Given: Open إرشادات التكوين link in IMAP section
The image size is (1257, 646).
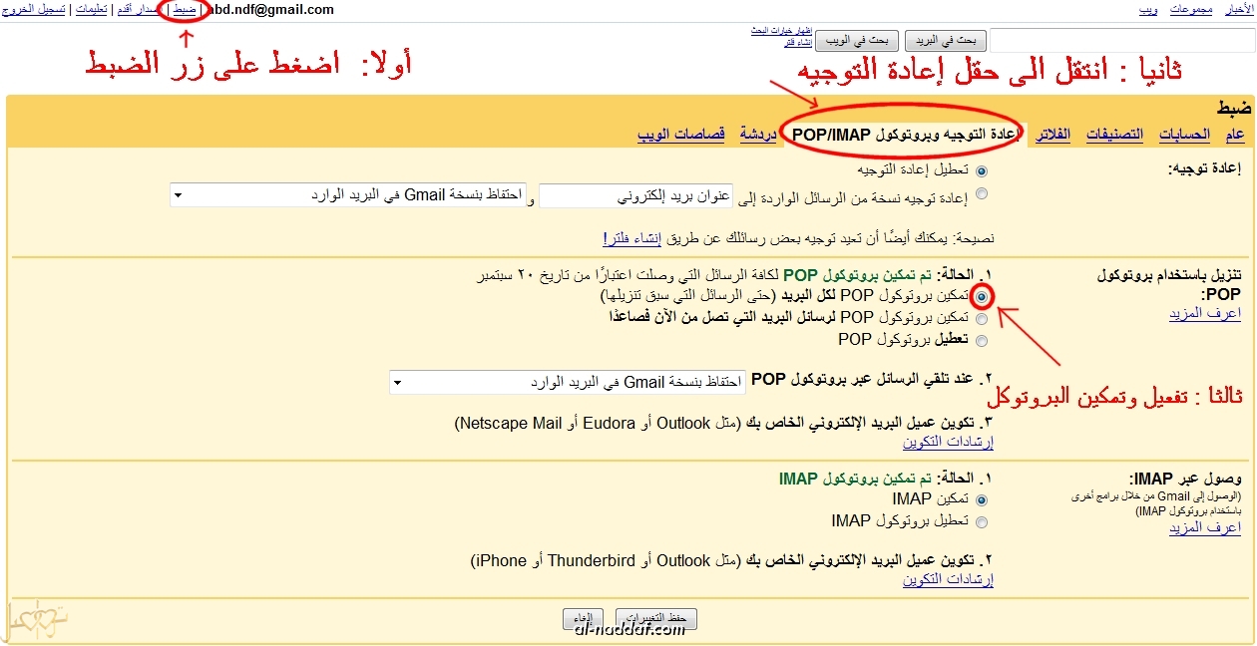Looking at the screenshot, I should 949,580.
